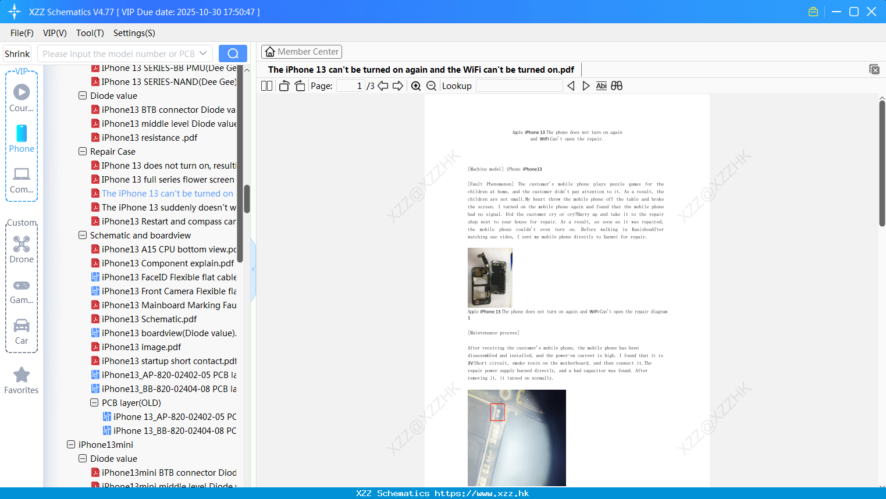
Task: Open the Tool(T) menu
Action: (90, 33)
